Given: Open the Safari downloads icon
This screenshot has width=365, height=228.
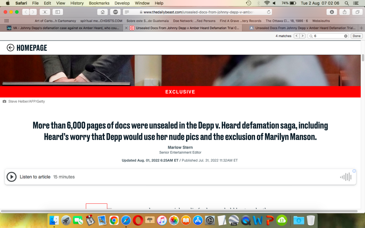Looking at the screenshot, I should coord(332,12).
